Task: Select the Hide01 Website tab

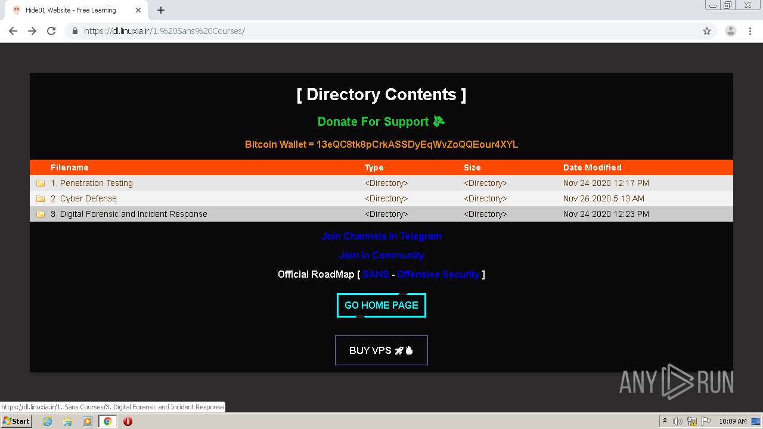Action: [76, 10]
